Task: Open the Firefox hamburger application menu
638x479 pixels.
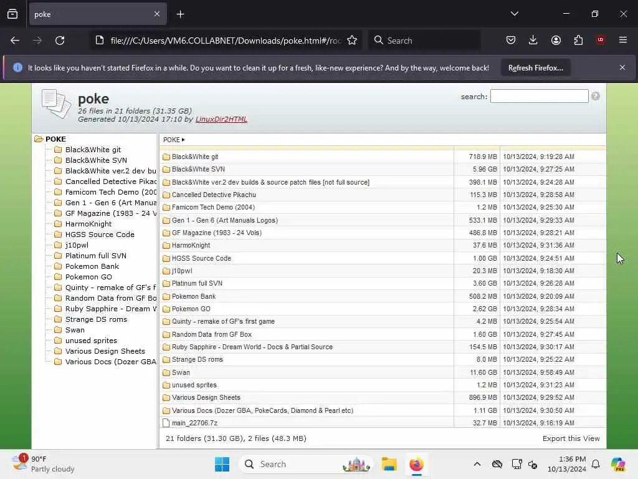Action: [x=623, y=40]
